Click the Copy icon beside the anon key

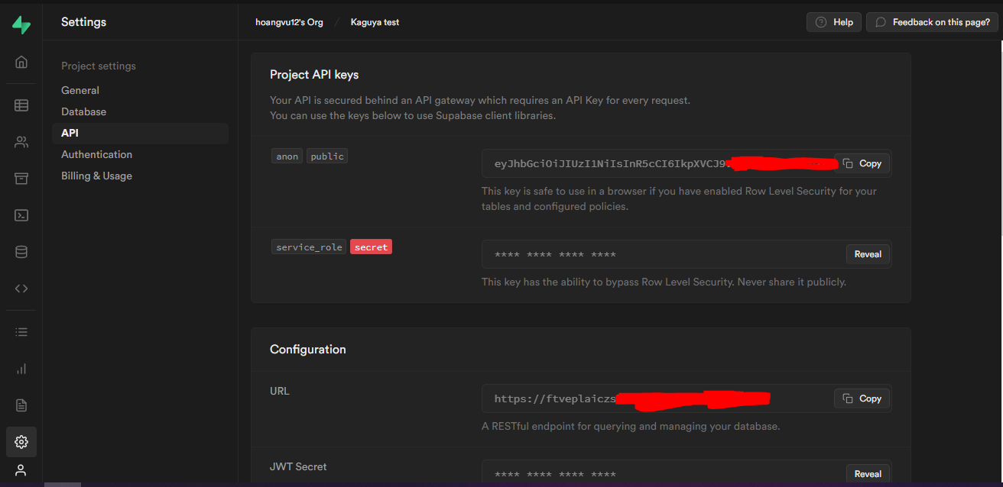[862, 163]
